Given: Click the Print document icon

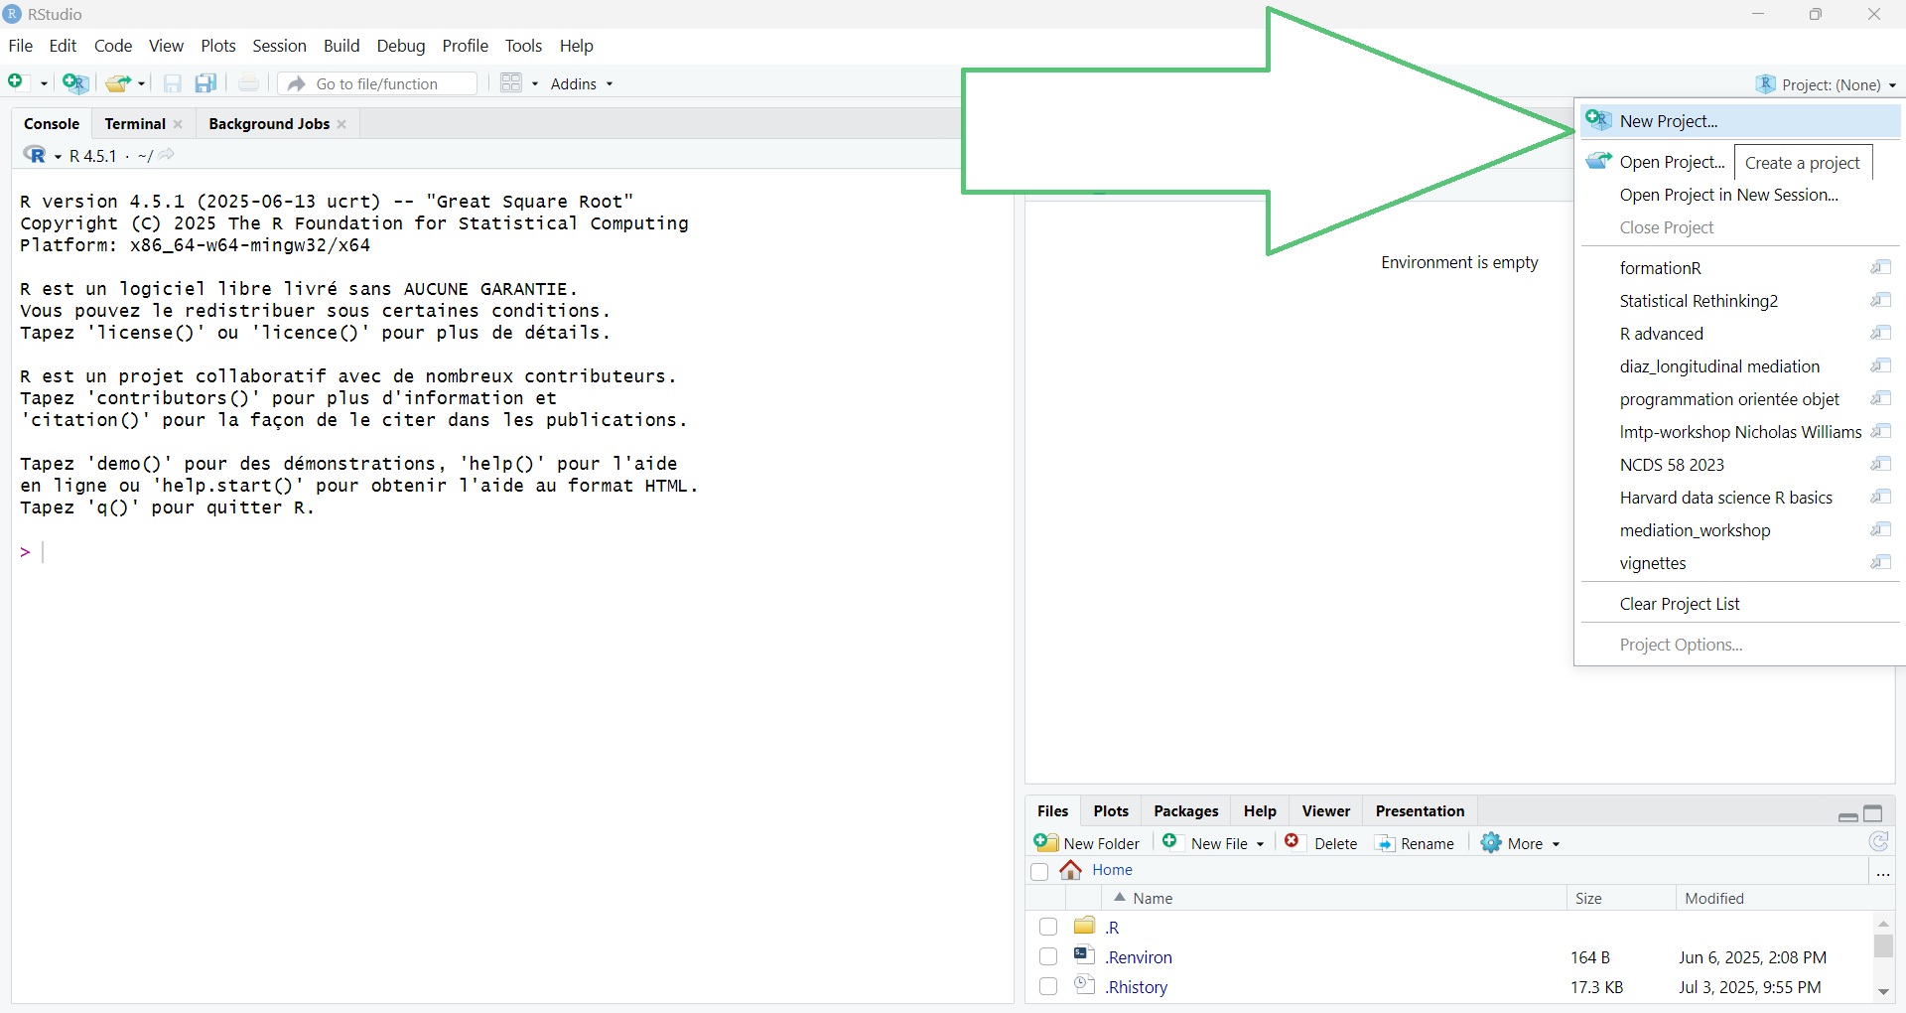Looking at the screenshot, I should pos(248,83).
